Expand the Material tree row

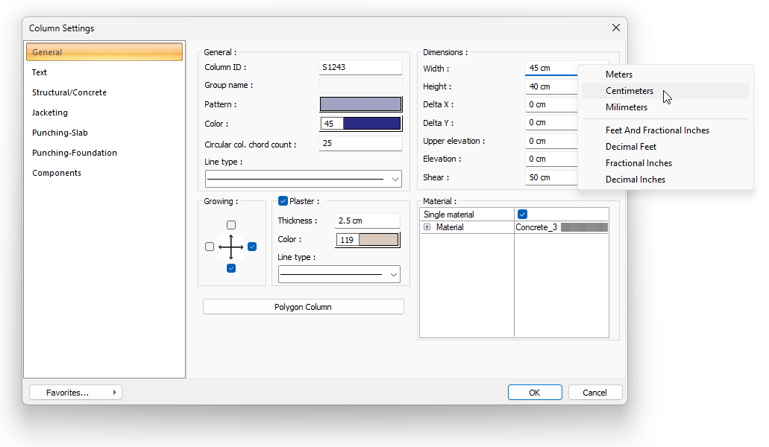[x=427, y=227]
